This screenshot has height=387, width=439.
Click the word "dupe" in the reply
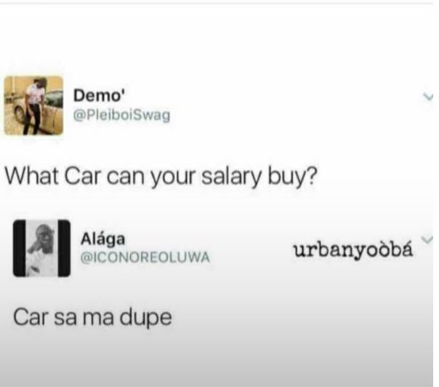pos(145,317)
